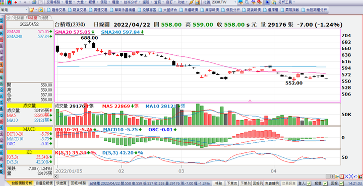
Task: Click the 帳務 button in status bar
Action: click(x=218, y=183)
